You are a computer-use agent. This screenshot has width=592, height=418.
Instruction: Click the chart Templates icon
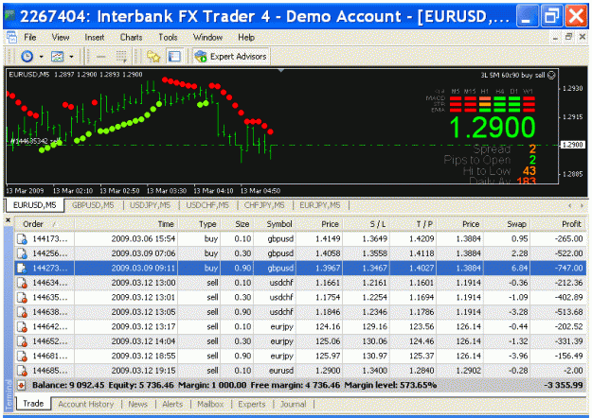tap(58, 57)
